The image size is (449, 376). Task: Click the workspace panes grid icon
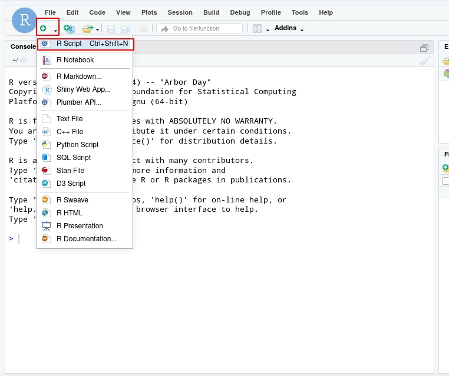[257, 28]
